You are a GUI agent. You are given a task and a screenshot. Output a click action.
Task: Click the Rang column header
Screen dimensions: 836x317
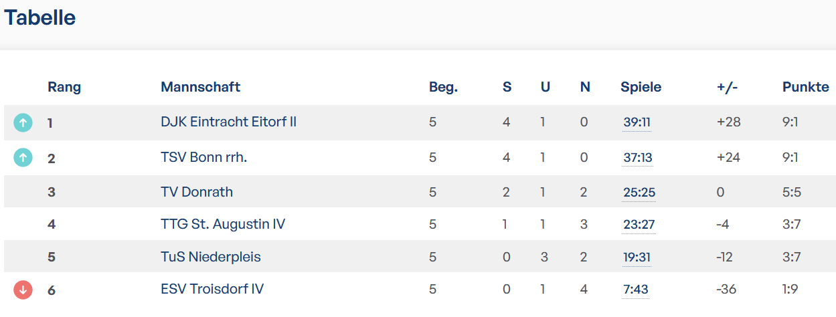coord(64,87)
